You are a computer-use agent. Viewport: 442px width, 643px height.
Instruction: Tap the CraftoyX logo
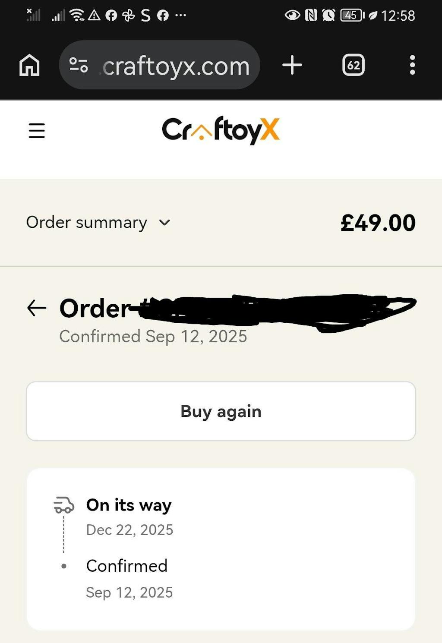coord(221,130)
